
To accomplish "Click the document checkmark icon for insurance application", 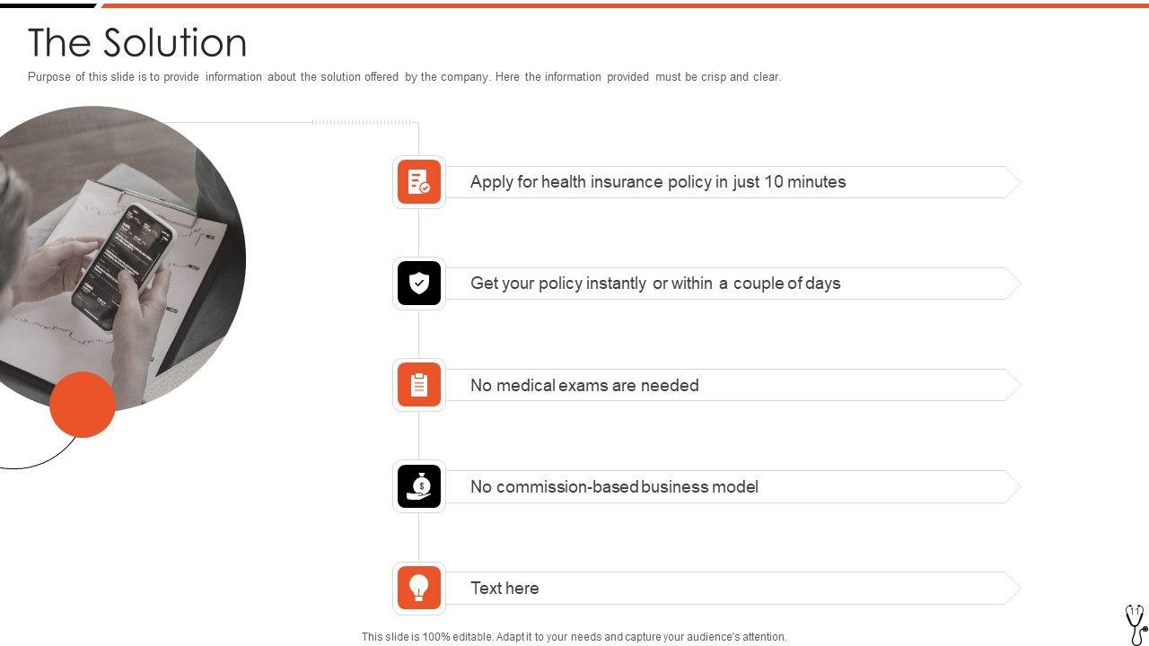I will click(x=419, y=182).
